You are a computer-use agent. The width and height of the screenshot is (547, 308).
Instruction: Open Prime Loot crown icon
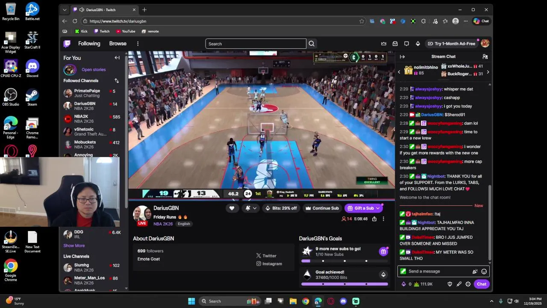[384, 44]
